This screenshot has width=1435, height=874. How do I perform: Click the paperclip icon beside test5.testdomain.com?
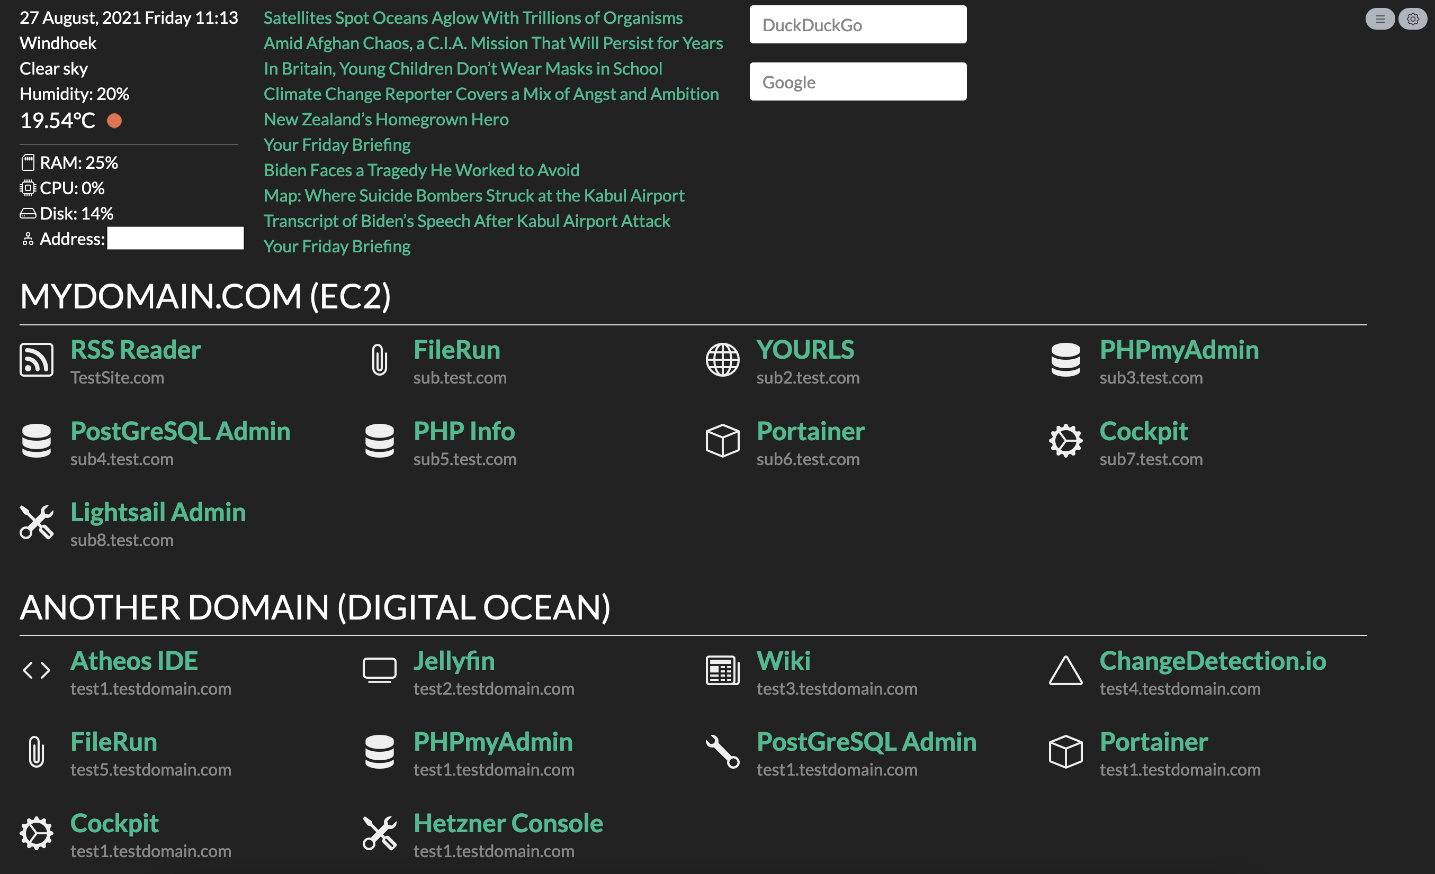click(37, 752)
